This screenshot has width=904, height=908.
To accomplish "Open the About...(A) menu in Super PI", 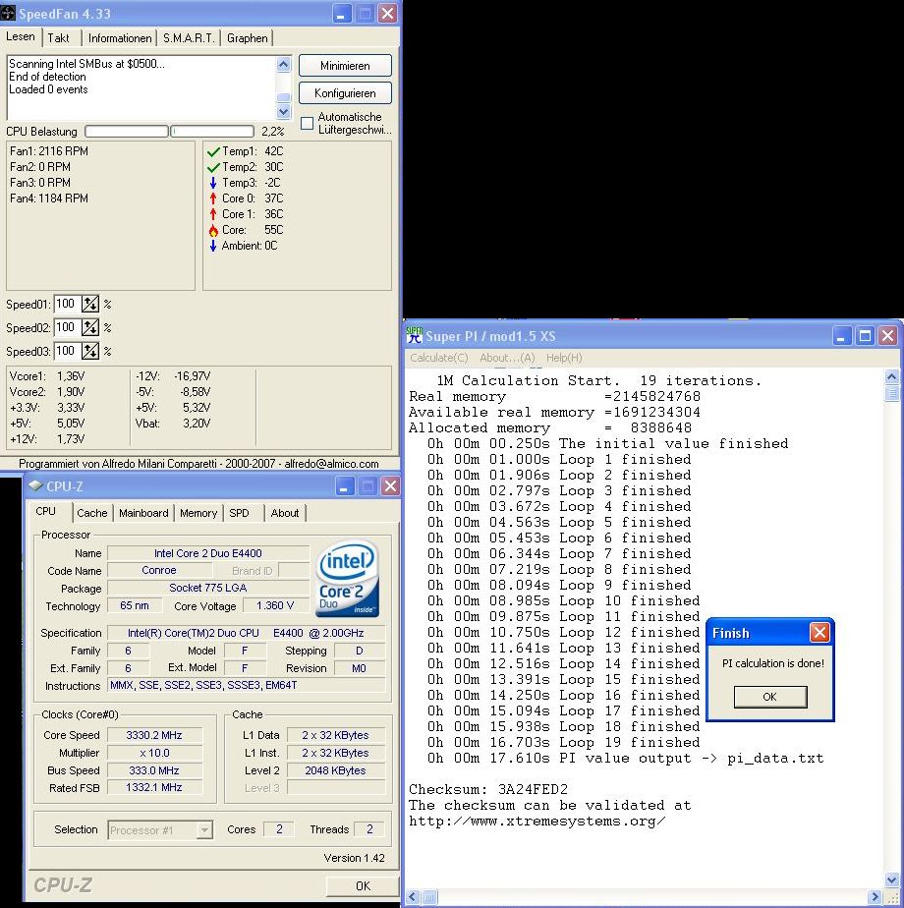I will [x=507, y=358].
